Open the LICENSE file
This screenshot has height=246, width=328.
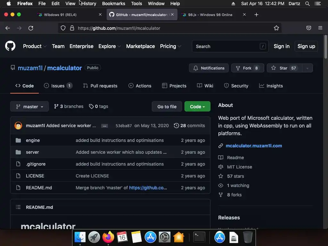35,176
